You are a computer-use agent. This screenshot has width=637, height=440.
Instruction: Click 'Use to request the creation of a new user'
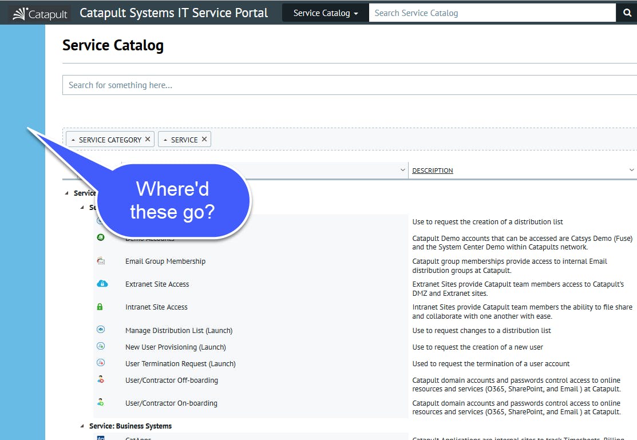point(477,347)
